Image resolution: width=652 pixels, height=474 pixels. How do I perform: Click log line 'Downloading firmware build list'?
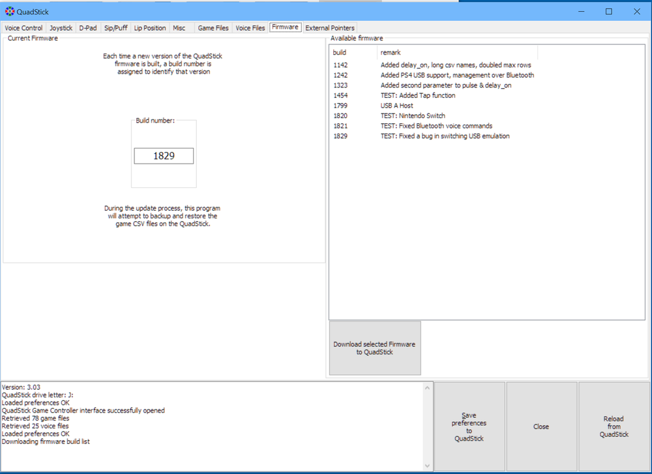point(46,441)
